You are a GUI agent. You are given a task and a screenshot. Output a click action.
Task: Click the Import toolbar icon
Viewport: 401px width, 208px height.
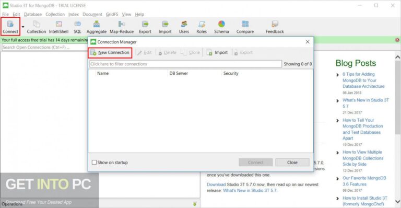coord(165,27)
